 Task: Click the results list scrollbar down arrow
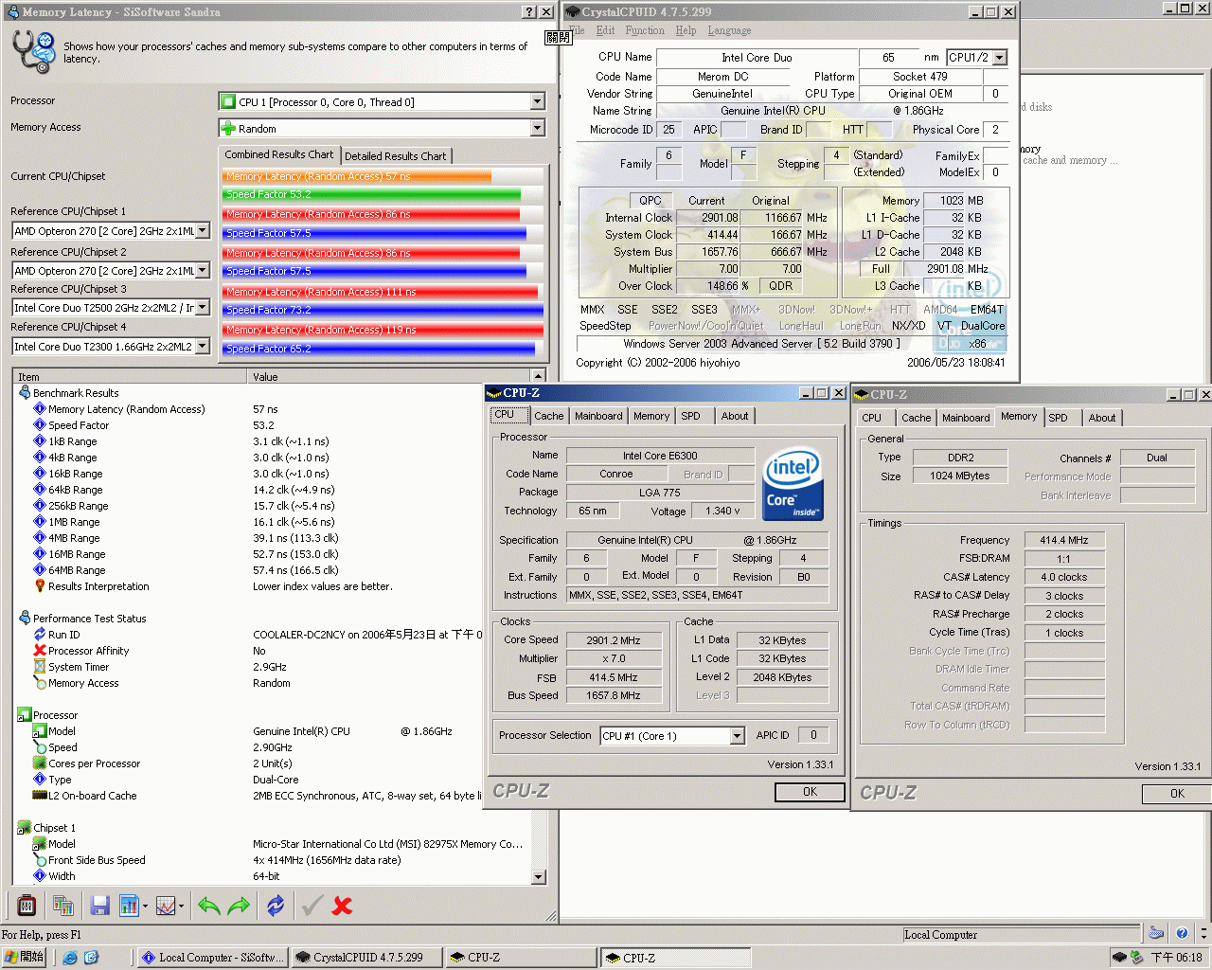point(538,877)
